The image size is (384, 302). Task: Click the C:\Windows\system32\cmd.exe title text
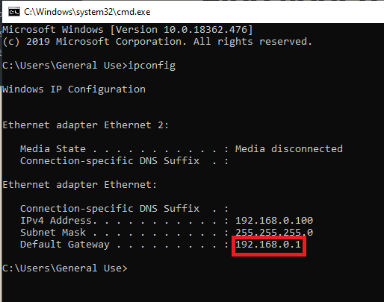click(87, 12)
